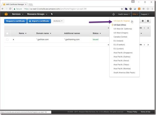Click Request a certificate button

tap(15, 21)
